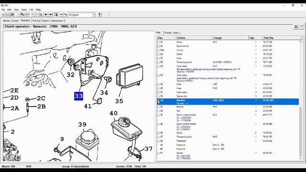The image size is (306, 172).
Task: Tick the checkbox for position 34 Nut
Action: click(x=158, y=111)
